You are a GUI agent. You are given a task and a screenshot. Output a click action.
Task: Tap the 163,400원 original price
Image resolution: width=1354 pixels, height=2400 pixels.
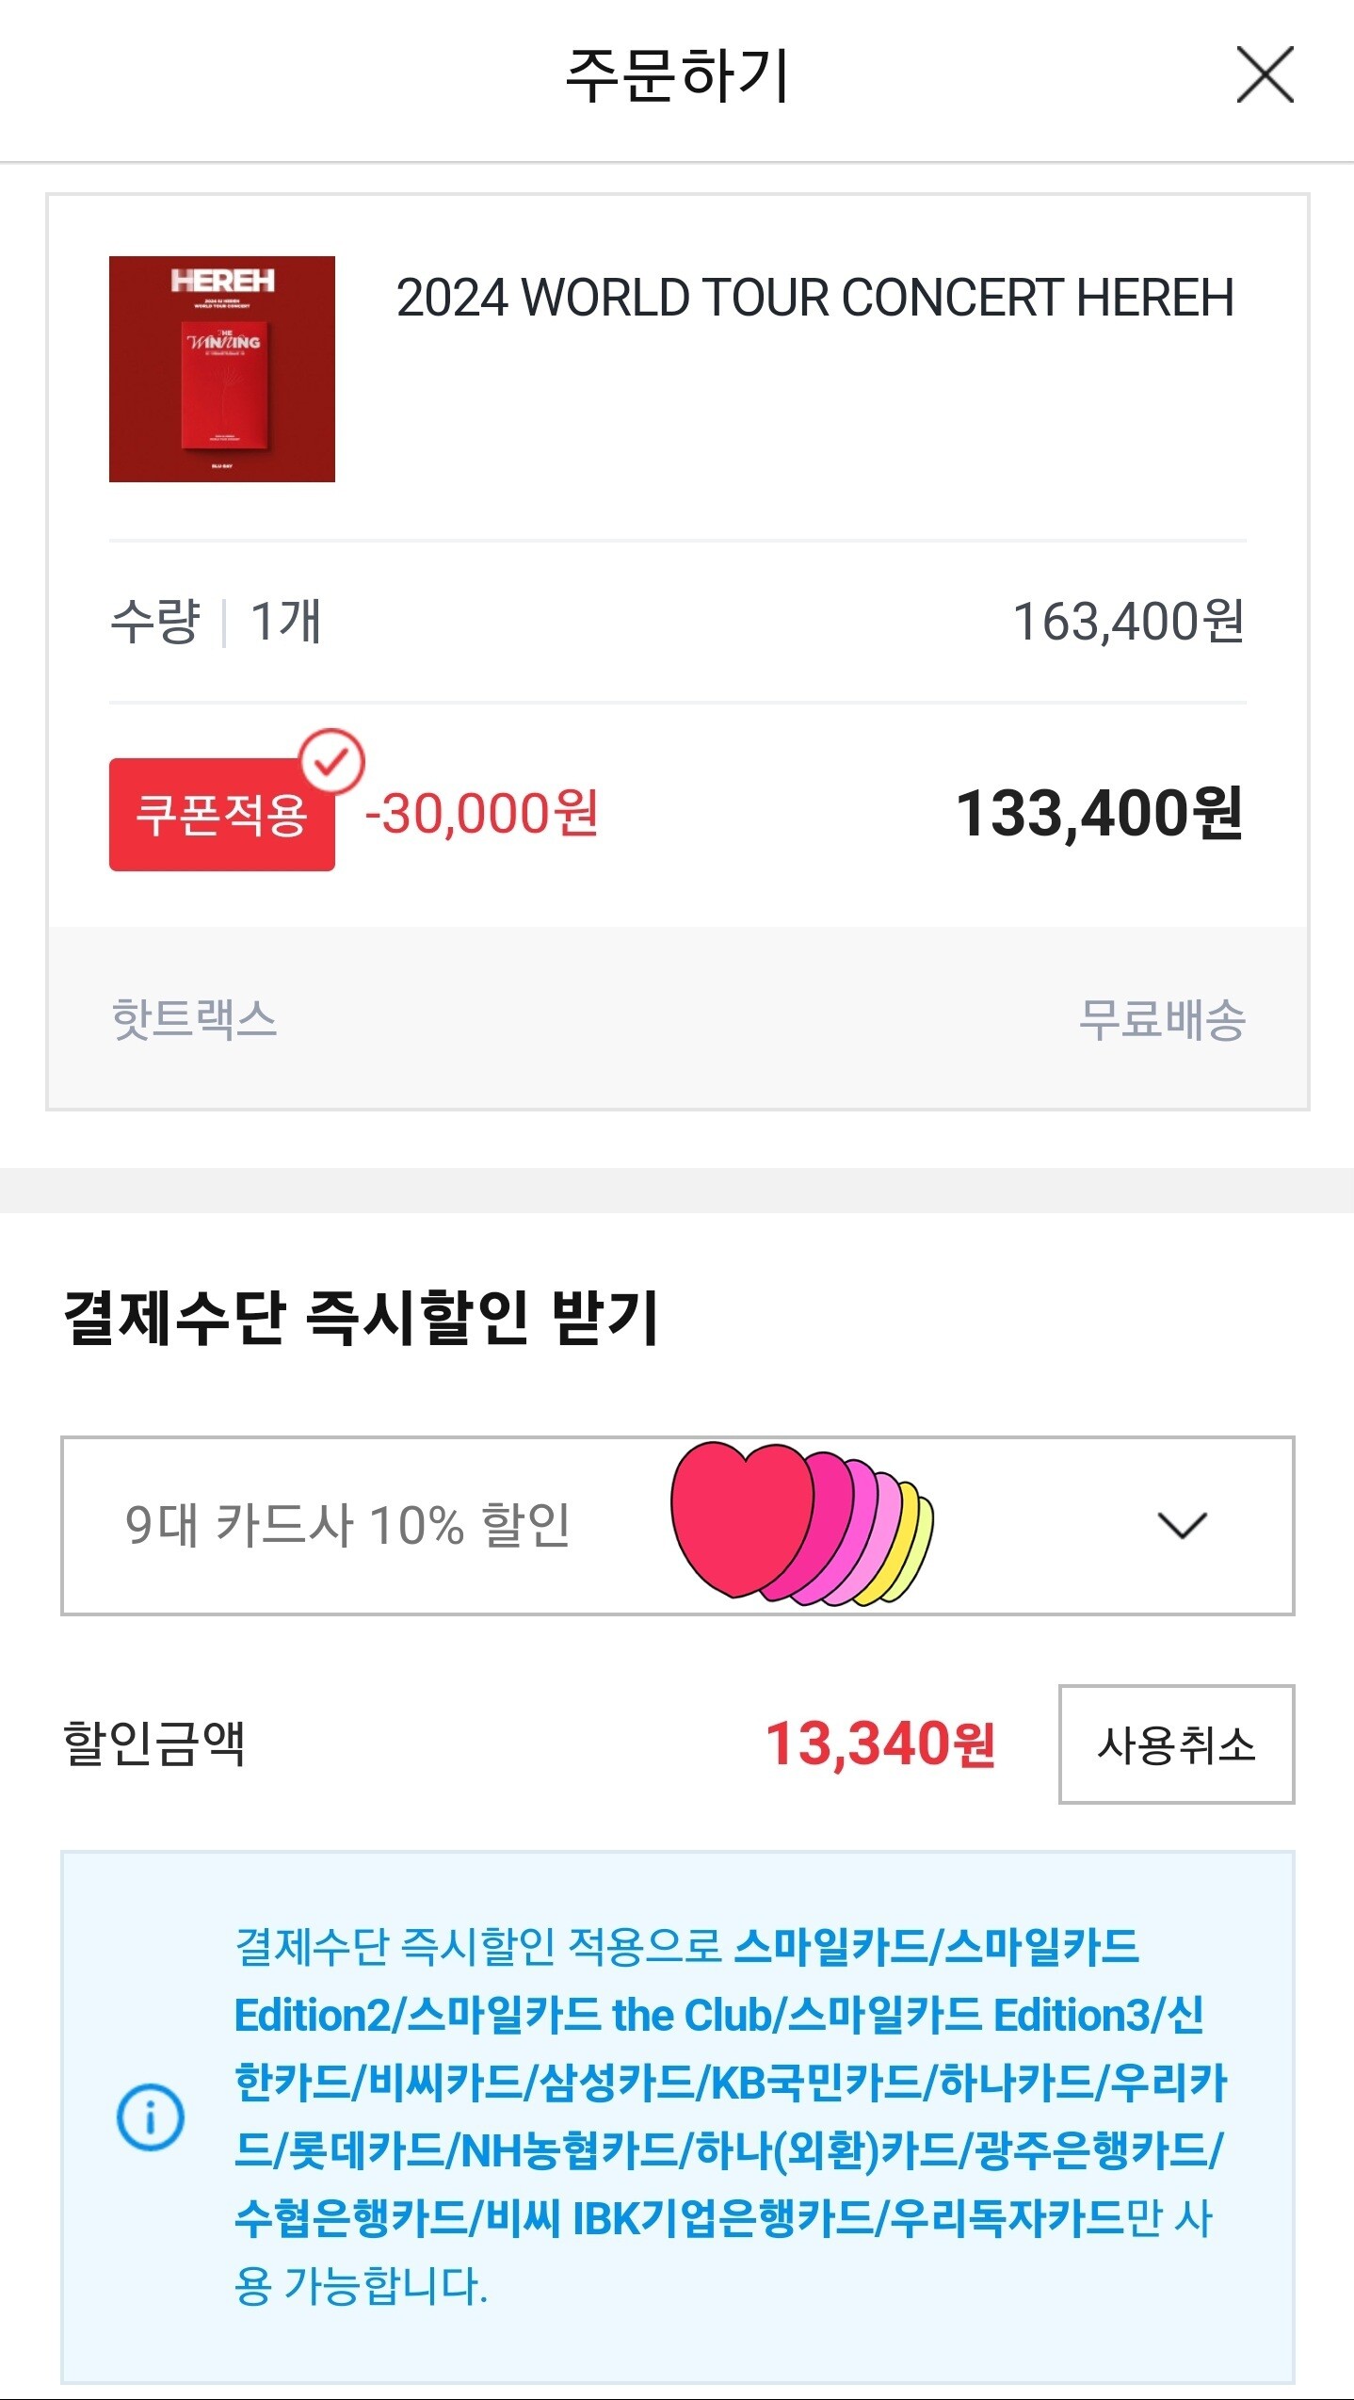1129,622
